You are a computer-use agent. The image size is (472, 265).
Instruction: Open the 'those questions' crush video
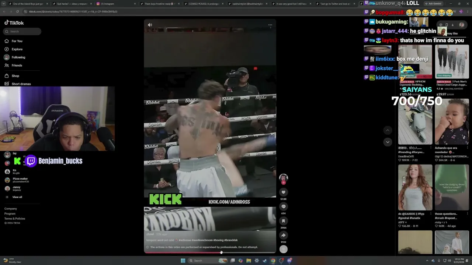452,187
